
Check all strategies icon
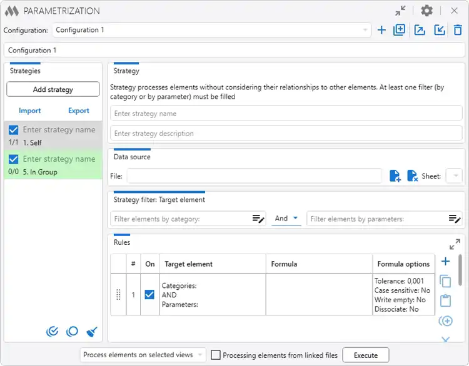(52, 332)
